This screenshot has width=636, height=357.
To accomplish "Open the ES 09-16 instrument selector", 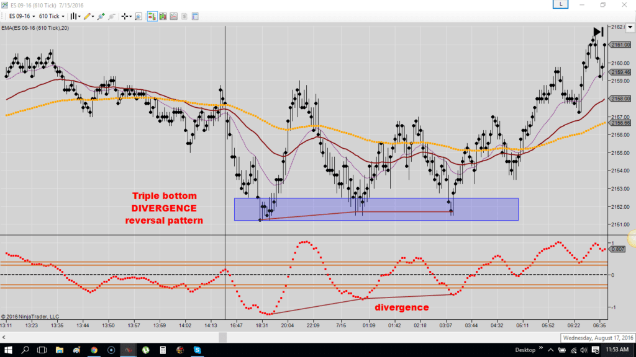I will [22, 16].
